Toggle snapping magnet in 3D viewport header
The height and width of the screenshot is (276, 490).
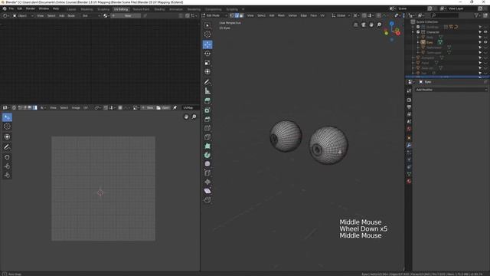tap(364, 15)
